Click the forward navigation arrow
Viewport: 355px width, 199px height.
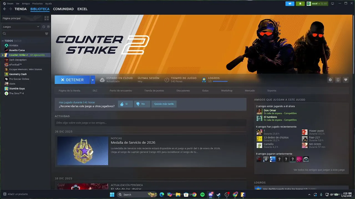(x=10, y=9)
